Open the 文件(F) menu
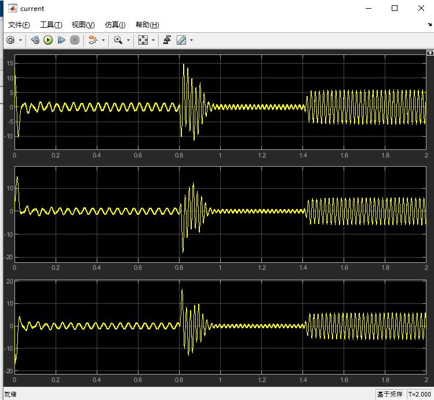 [x=19, y=25]
